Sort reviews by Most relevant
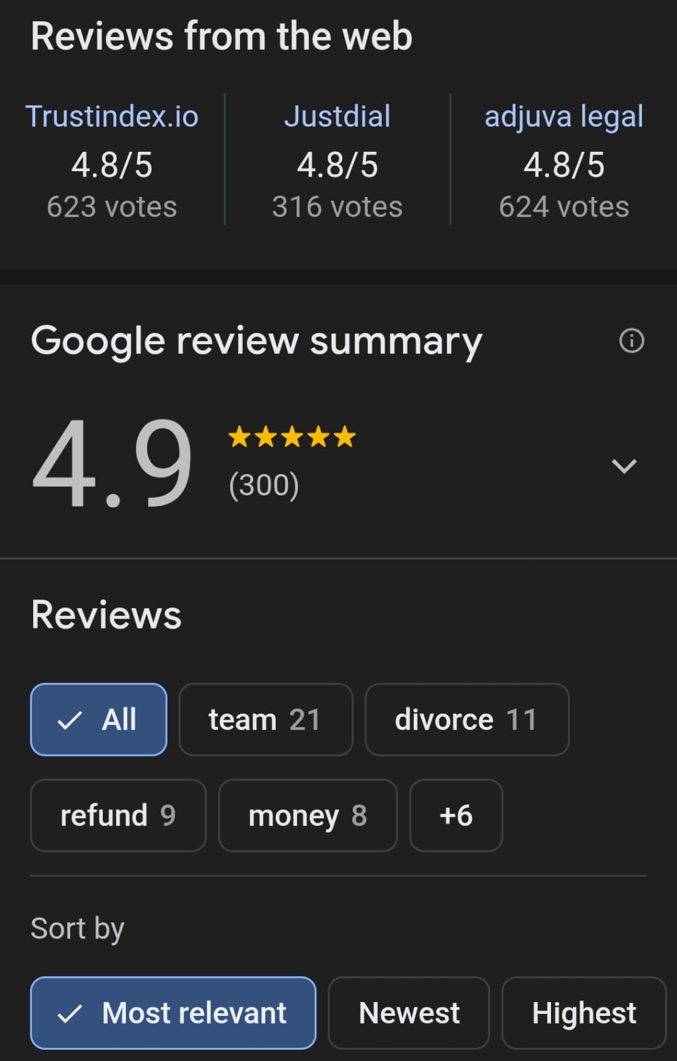 [x=173, y=1013]
